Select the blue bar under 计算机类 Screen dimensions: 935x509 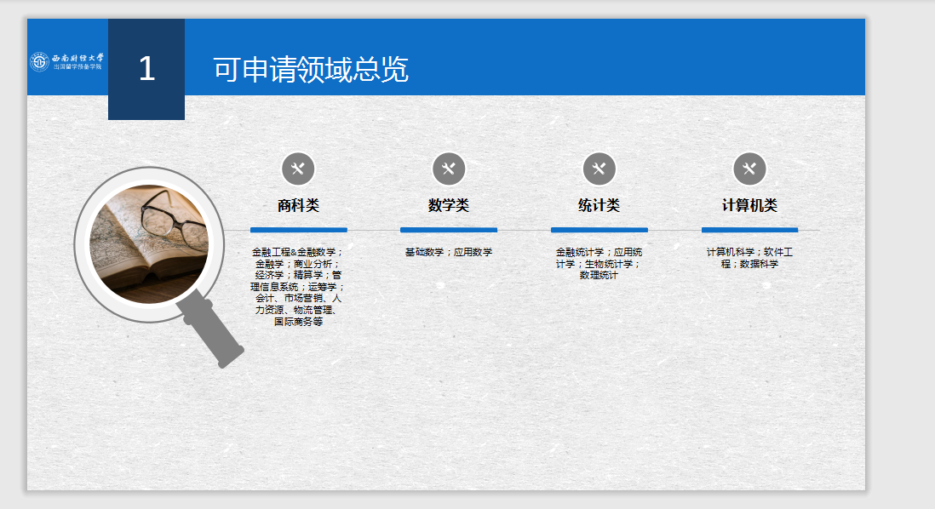click(749, 230)
